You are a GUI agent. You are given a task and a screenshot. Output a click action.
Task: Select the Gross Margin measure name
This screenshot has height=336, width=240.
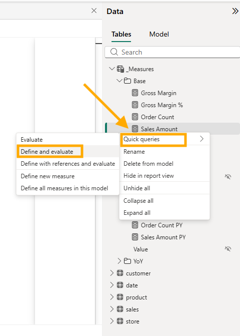158,93
